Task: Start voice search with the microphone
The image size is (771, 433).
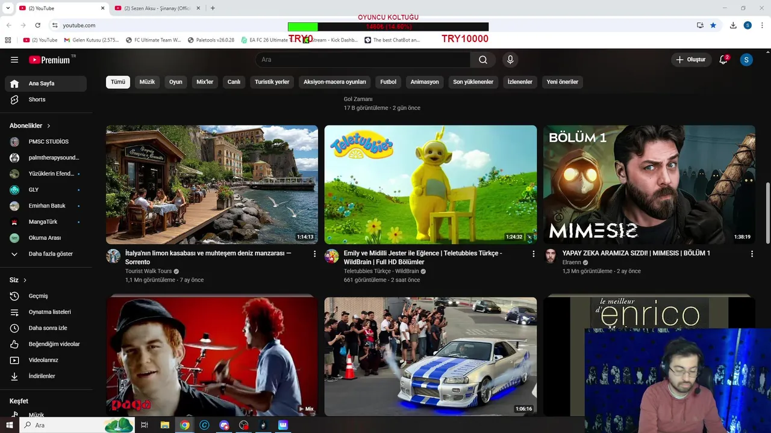Action: 510,60
